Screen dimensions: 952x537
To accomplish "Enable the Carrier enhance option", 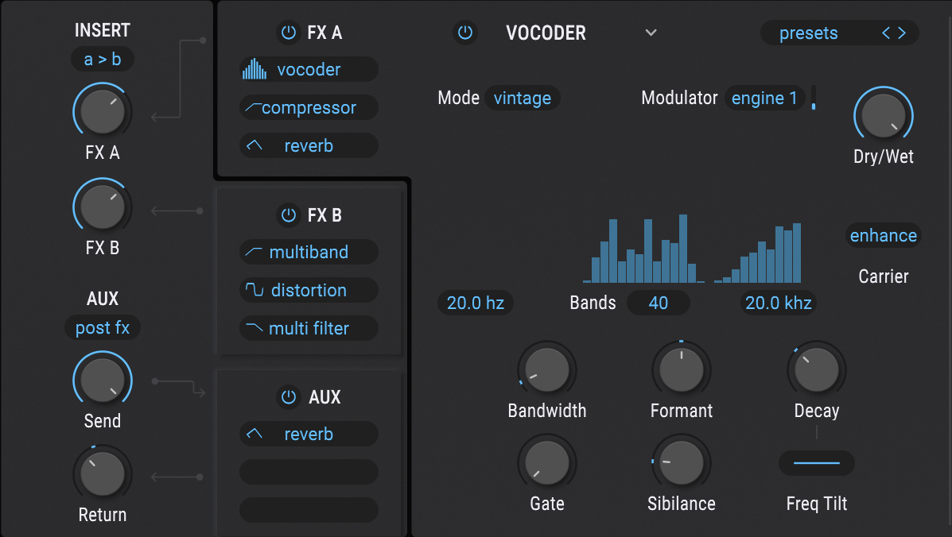I will 884,235.
